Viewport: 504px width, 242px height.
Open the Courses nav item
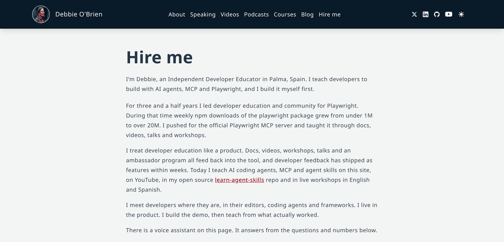[x=285, y=14]
